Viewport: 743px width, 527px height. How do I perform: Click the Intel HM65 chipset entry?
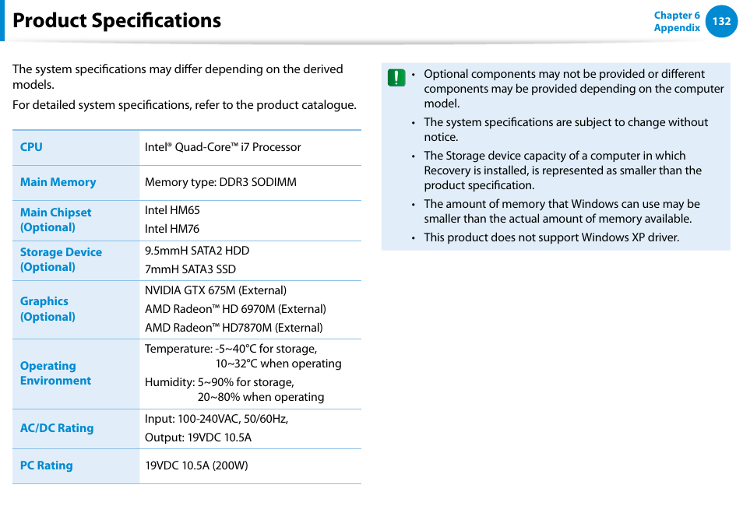pyautogui.click(x=172, y=210)
